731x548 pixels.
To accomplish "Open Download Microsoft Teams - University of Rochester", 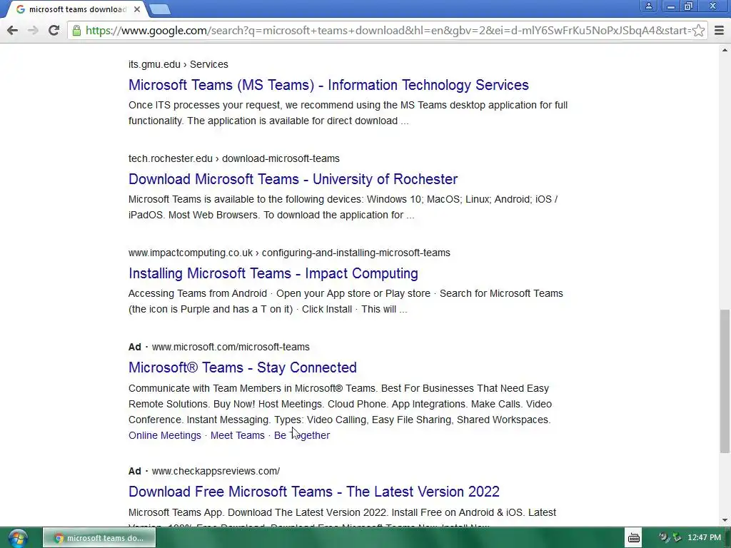I will coord(293,179).
